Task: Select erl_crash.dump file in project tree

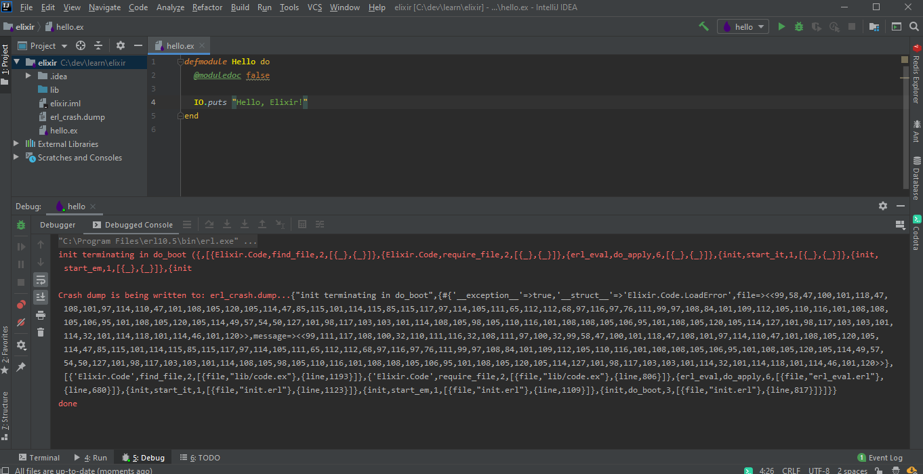Action: point(77,116)
